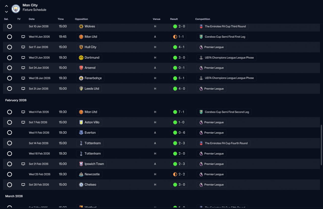The width and height of the screenshot is (323, 209).
Task: Click the Fenerbahçe club crest
Action: click(x=81, y=78)
